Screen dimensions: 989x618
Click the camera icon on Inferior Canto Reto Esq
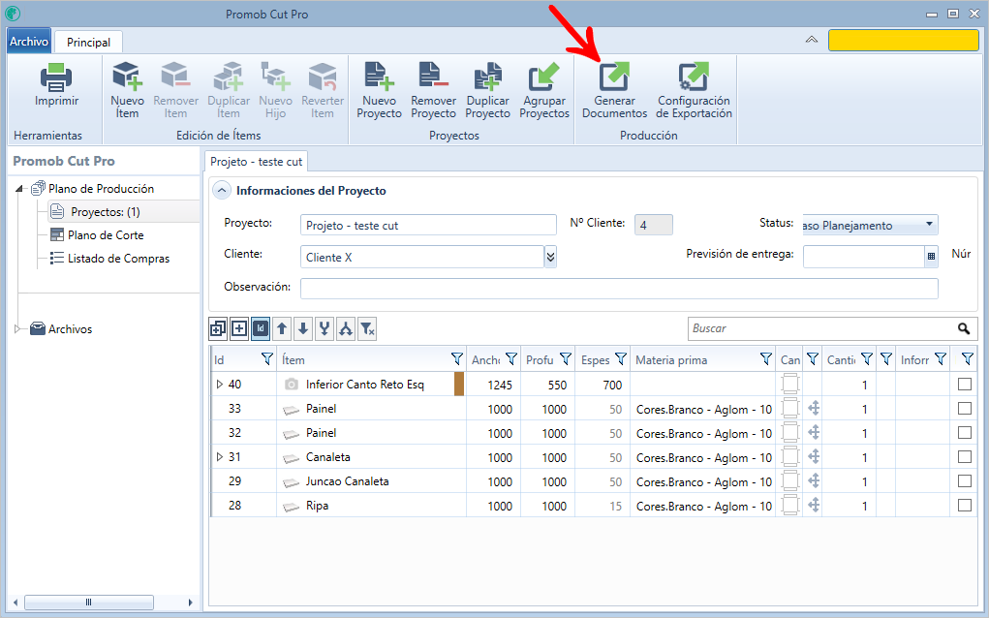point(291,384)
